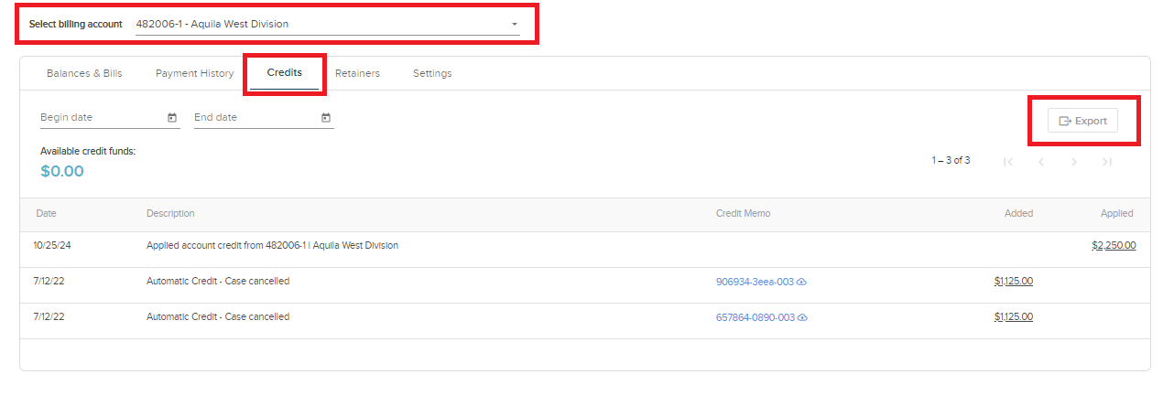Expand the billing account dropdown arrow
This screenshot has width=1174, height=406.
[x=514, y=25]
